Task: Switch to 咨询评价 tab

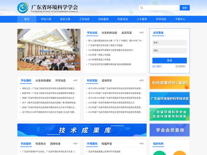Action: tap(107, 81)
